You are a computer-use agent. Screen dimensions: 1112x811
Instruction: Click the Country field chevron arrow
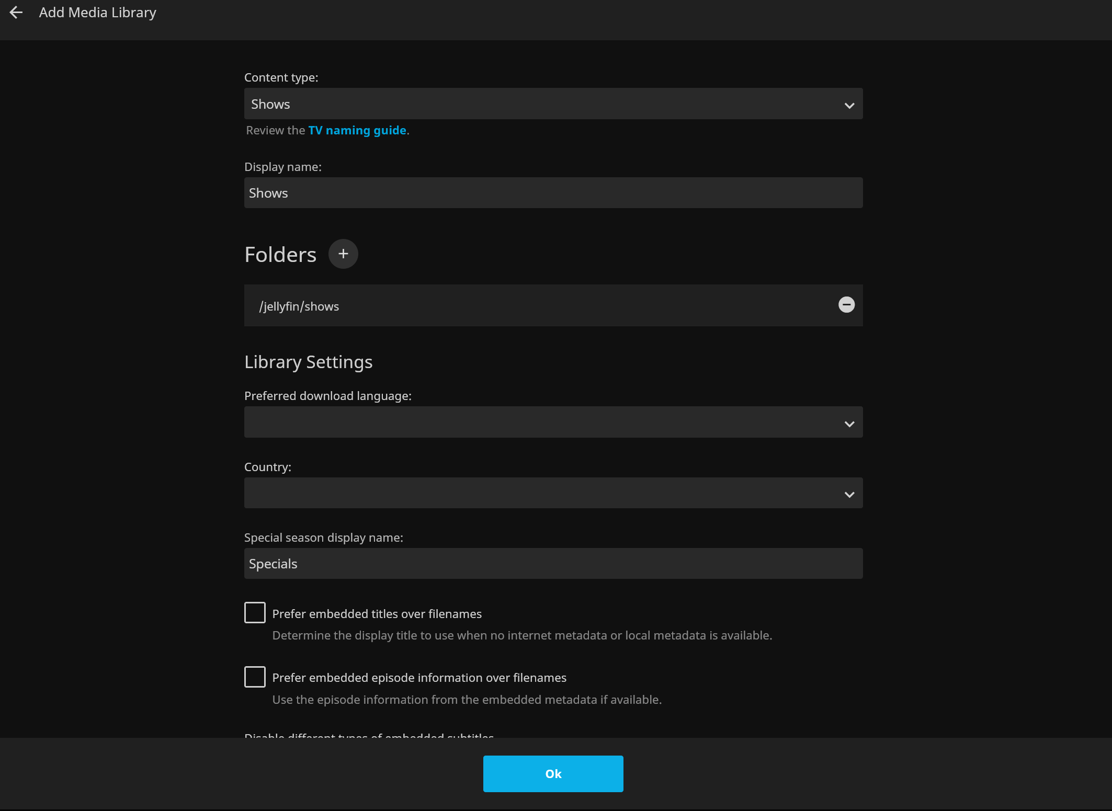point(849,494)
